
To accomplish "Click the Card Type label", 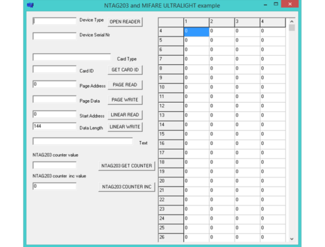I will [x=127, y=59].
